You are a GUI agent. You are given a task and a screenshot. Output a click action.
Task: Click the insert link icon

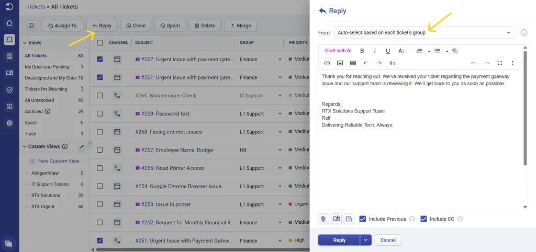click(x=327, y=63)
